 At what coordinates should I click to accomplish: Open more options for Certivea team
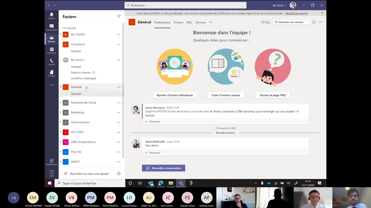(x=119, y=87)
